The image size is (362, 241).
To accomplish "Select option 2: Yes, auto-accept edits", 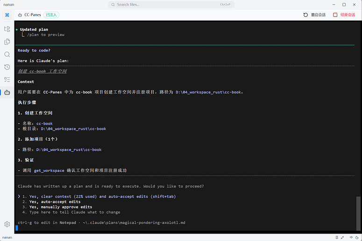I will click(x=51, y=202).
